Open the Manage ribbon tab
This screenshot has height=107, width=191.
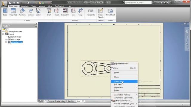pos(42,6)
